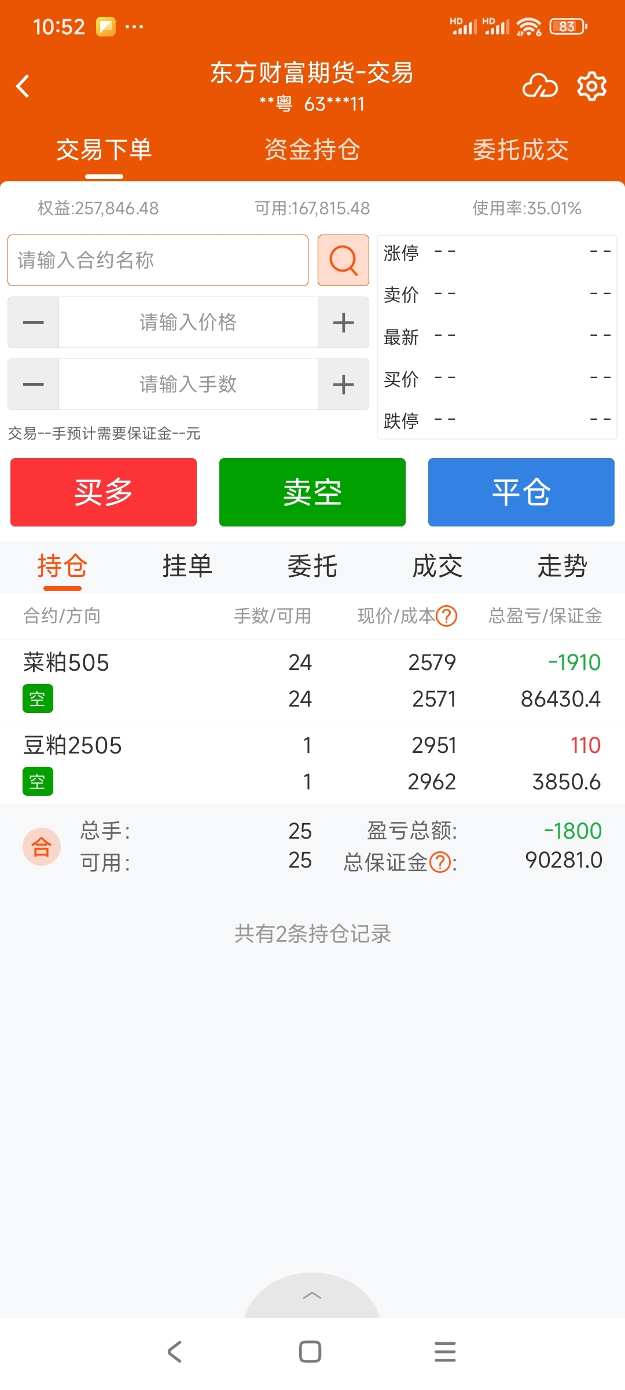Tap notification app icon beside clock
625x1390 pixels.
pyautogui.click(x=106, y=27)
